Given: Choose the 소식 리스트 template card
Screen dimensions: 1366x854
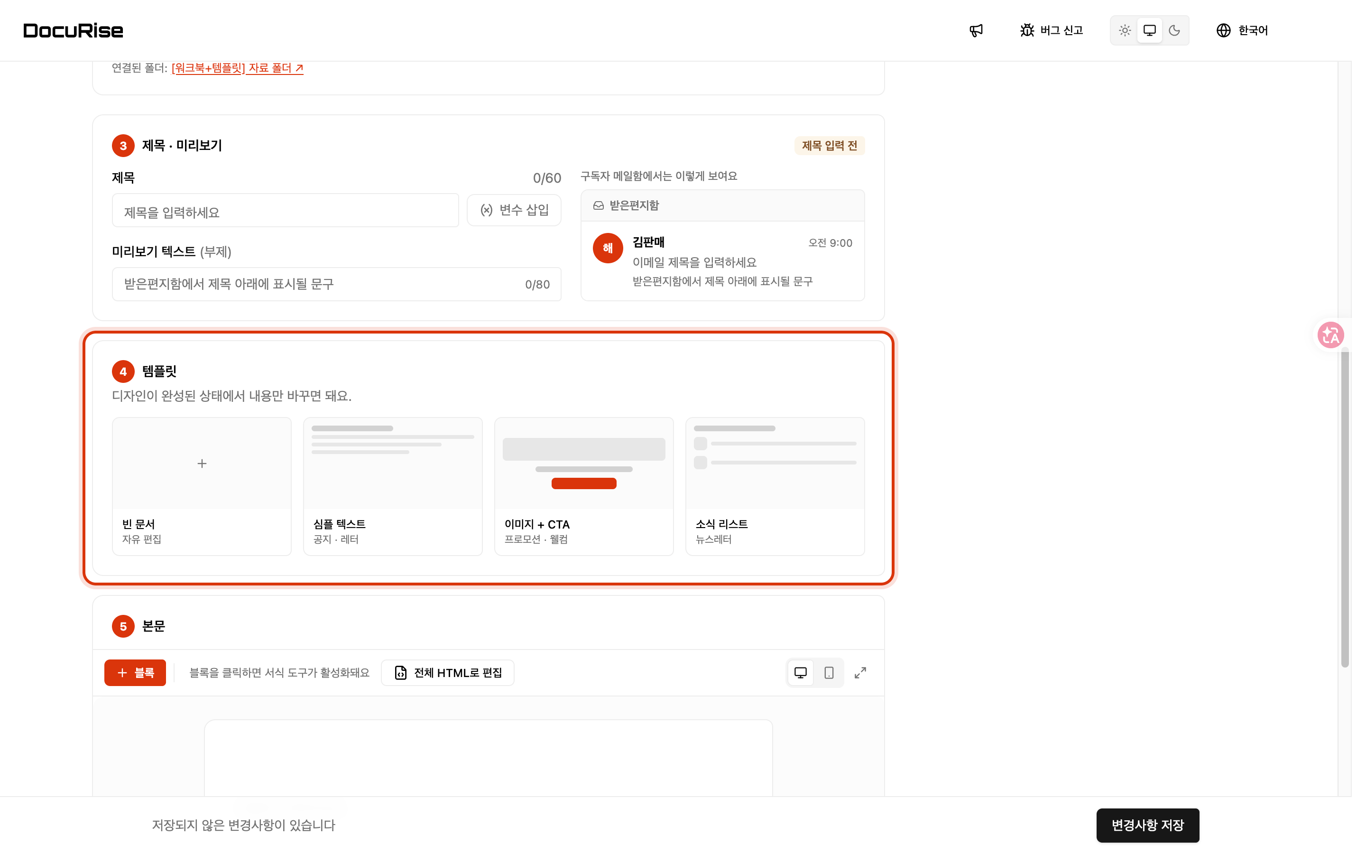Looking at the screenshot, I should coord(775,486).
